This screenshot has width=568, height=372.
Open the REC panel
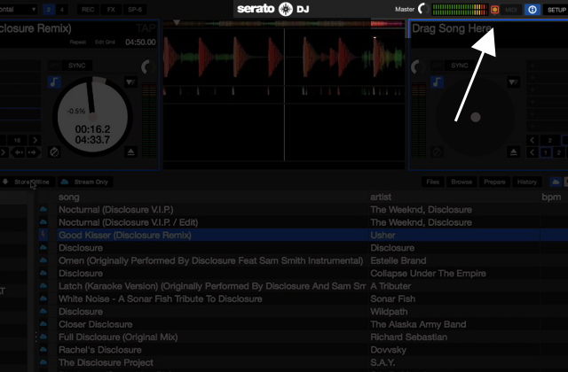click(88, 10)
